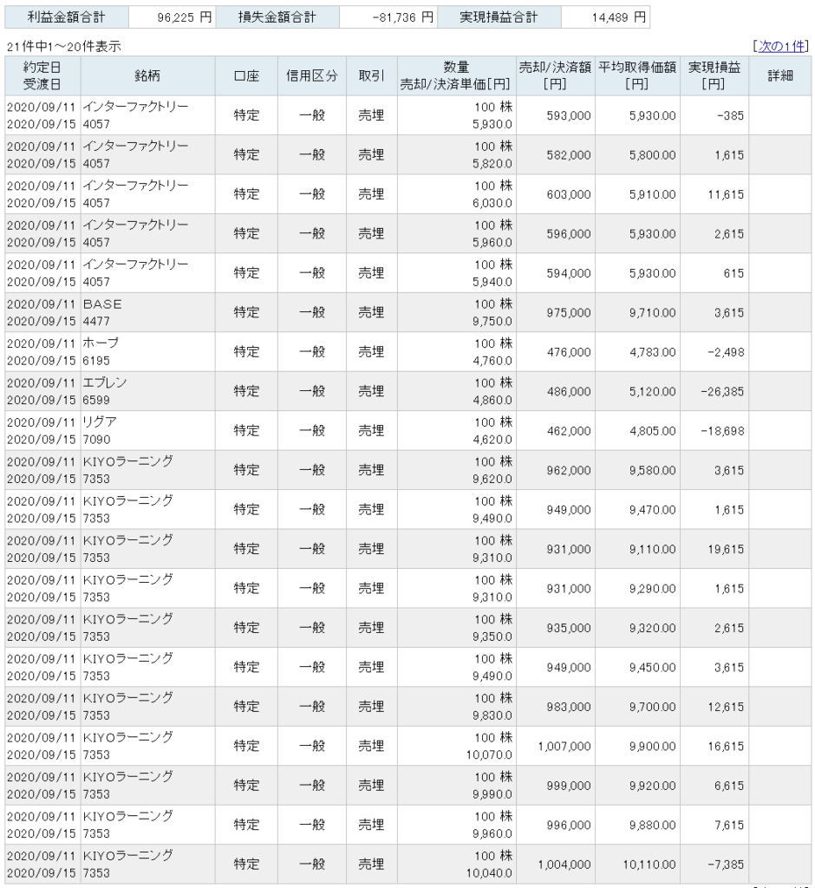This screenshot has width=815, height=888.
Task: Click the 975,000 settlement amount cell
Action: [556, 312]
